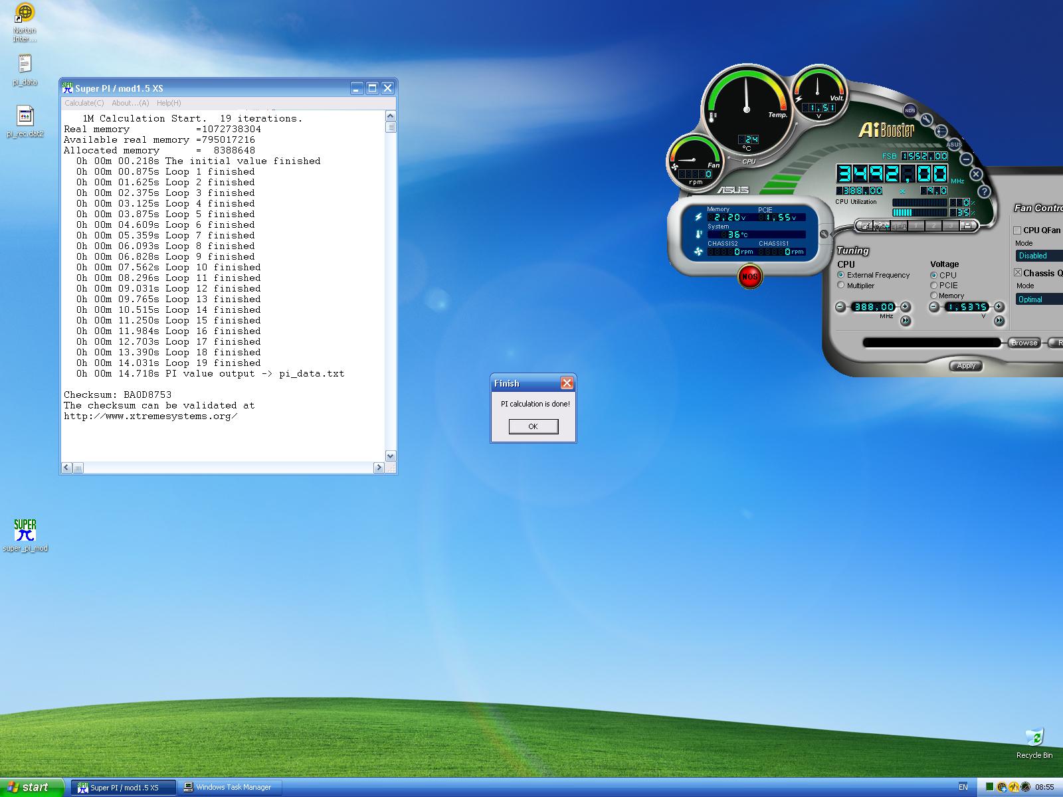Select profile slot 1 in AiBooster toolbar

[916, 226]
